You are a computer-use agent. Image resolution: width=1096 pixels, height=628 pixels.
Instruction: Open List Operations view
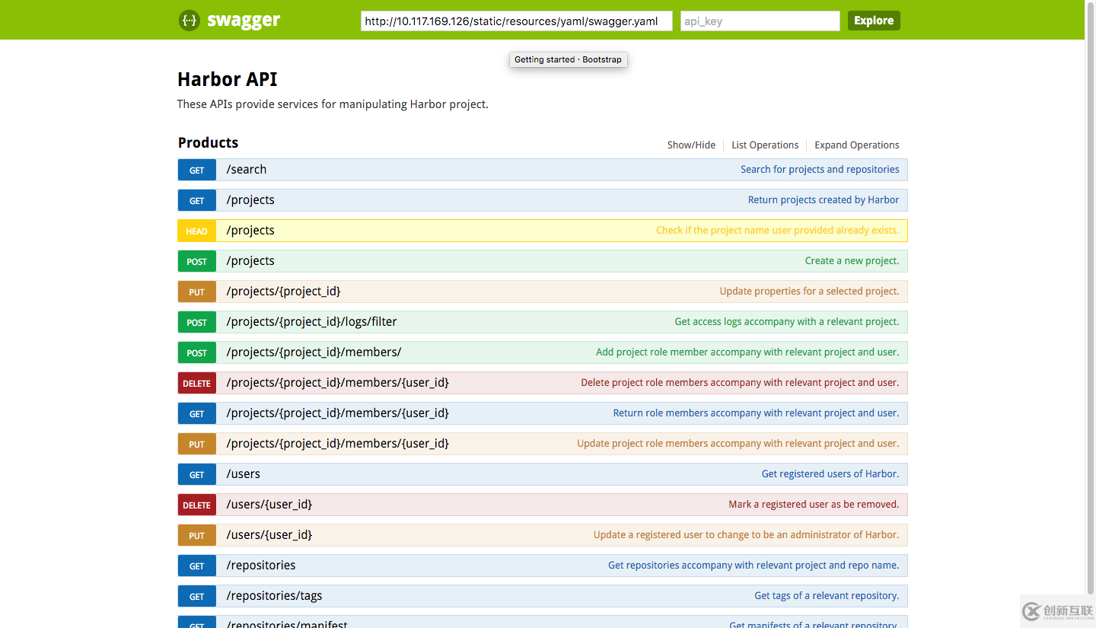pos(764,145)
